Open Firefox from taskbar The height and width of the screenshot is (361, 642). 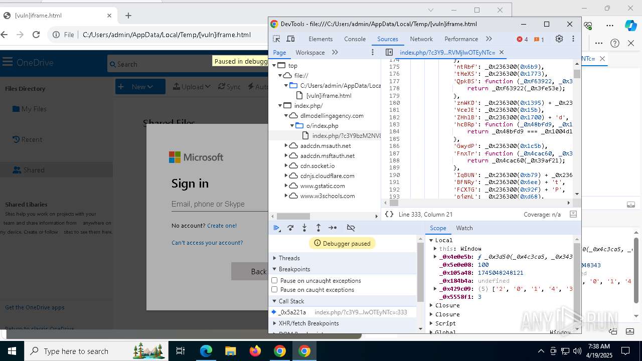click(255, 351)
